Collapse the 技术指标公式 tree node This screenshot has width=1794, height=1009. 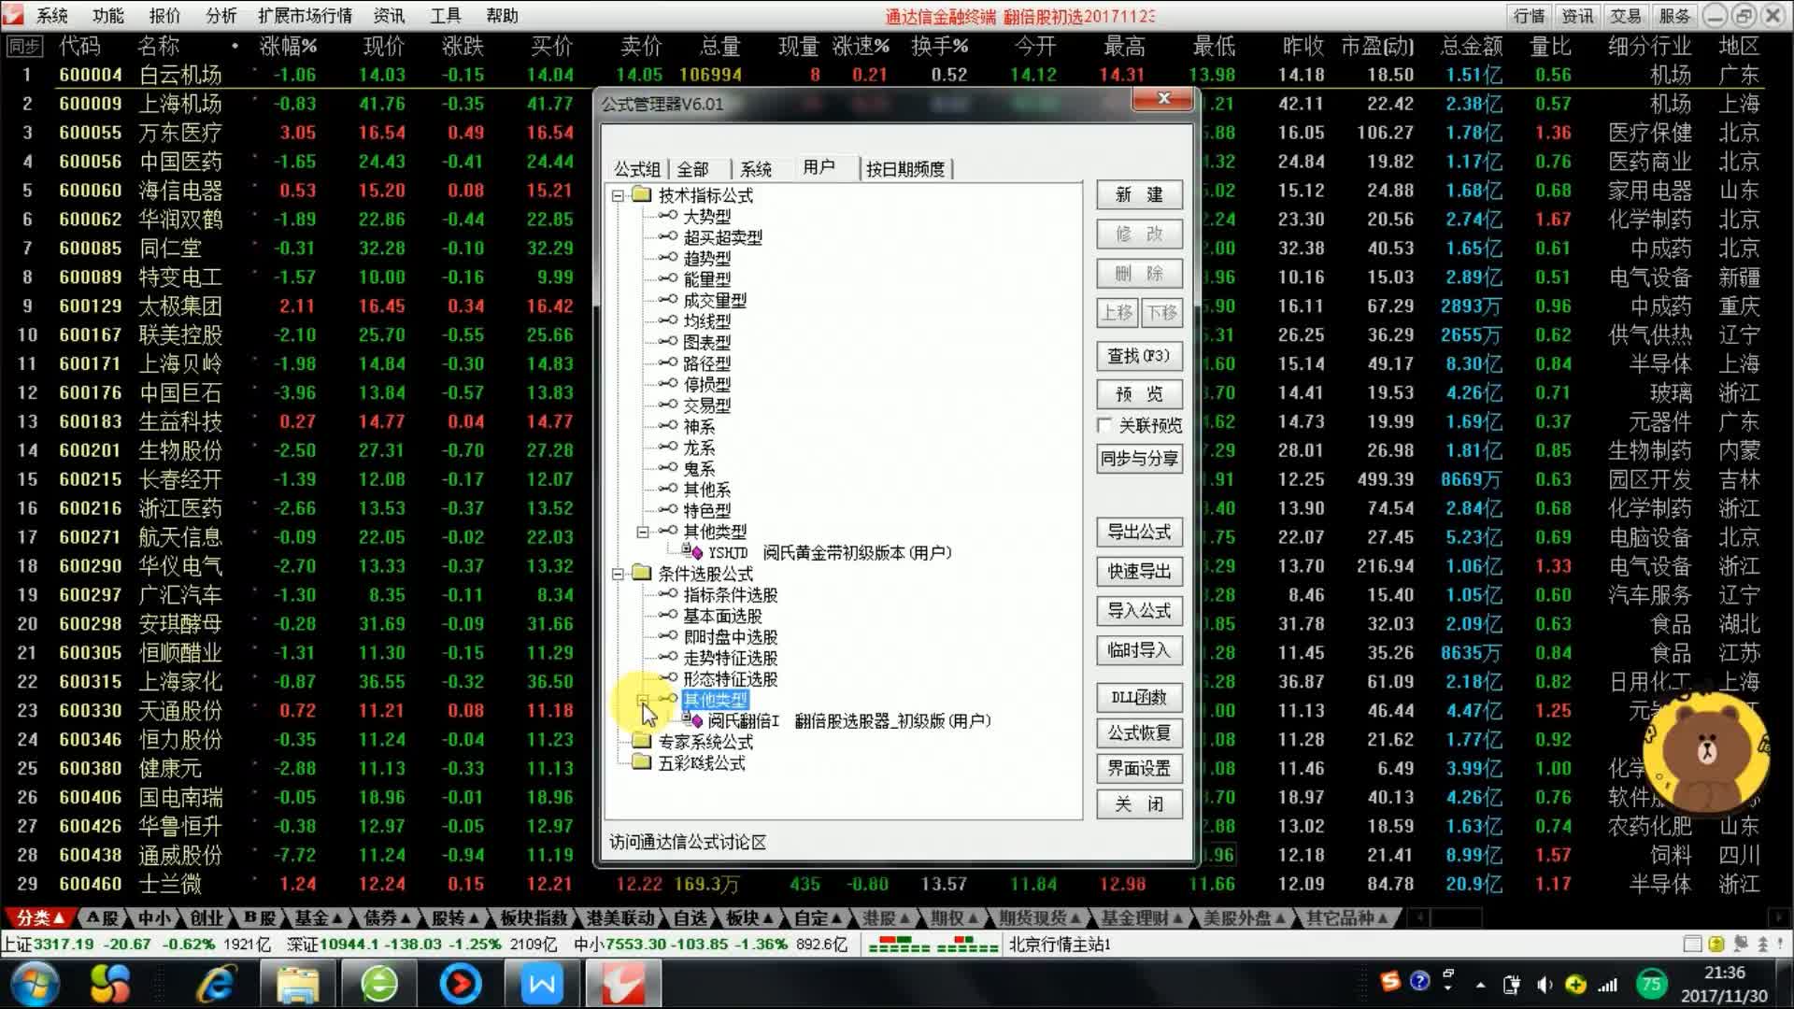(x=618, y=196)
